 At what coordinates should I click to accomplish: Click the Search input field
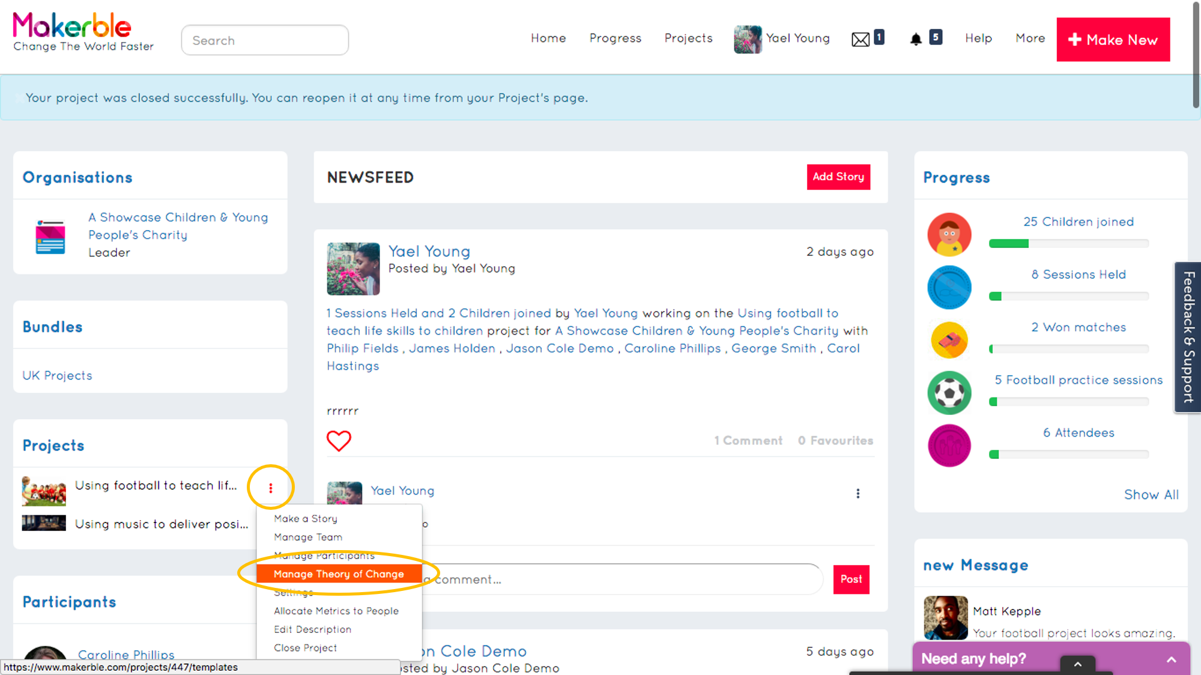tap(265, 40)
